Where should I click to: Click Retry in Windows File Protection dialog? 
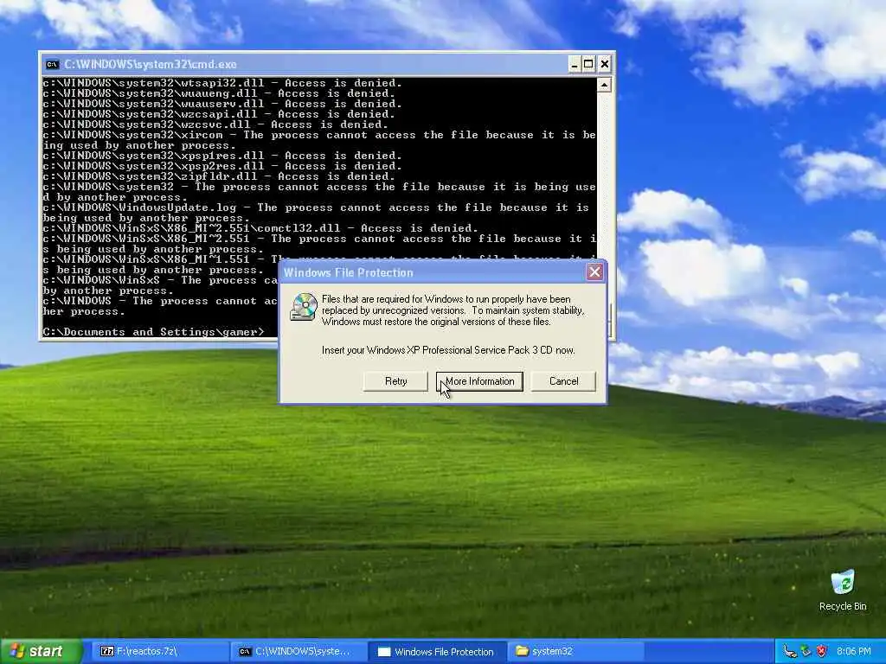395,381
